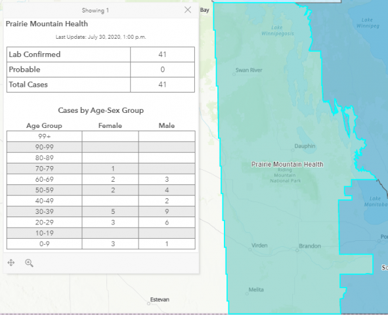This screenshot has height=315, width=388.
Task: Click the 70-79 age group label
Action: point(44,169)
